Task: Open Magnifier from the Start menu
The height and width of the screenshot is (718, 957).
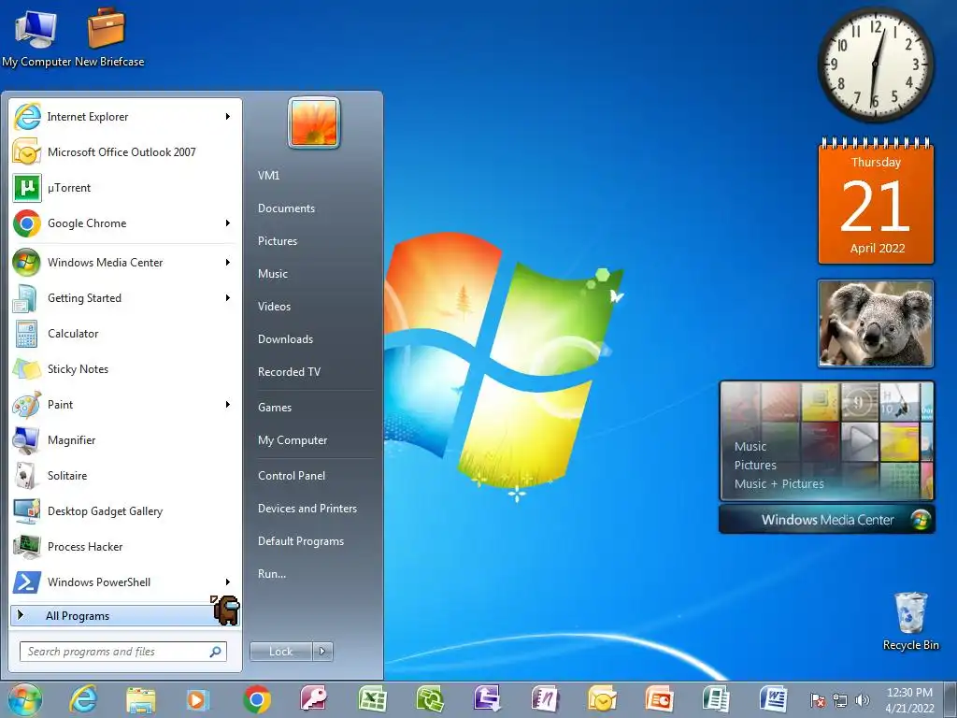Action: [125, 440]
